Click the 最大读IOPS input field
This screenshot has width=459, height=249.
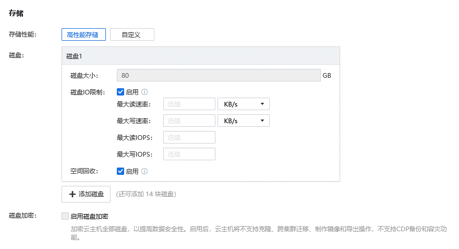(x=189, y=137)
